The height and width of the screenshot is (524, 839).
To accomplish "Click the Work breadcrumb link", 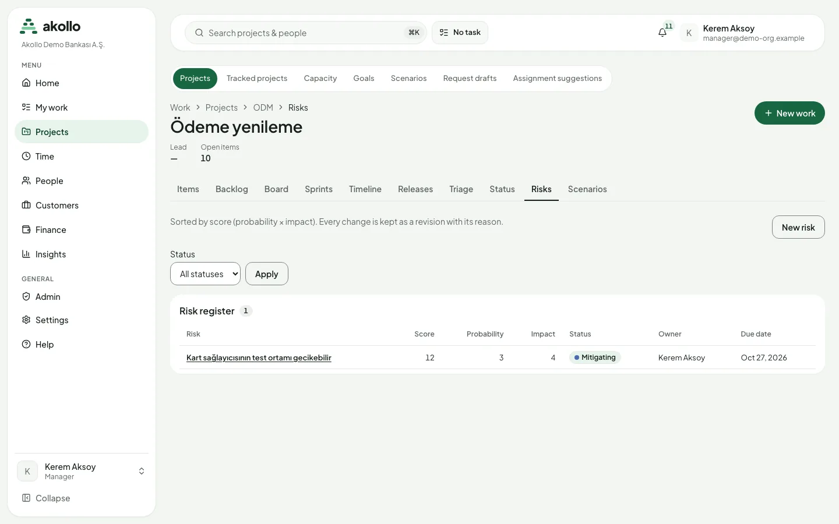I will tap(180, 108).
